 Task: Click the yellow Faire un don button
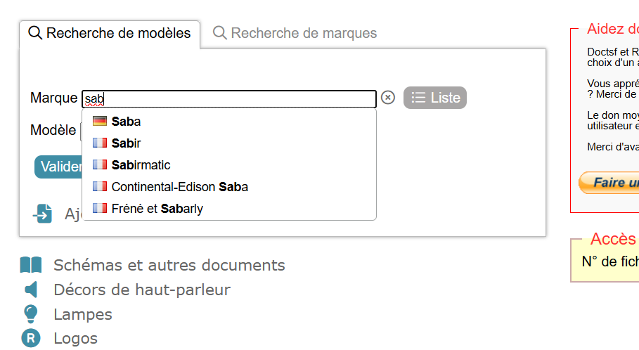[x=609, y=183]
